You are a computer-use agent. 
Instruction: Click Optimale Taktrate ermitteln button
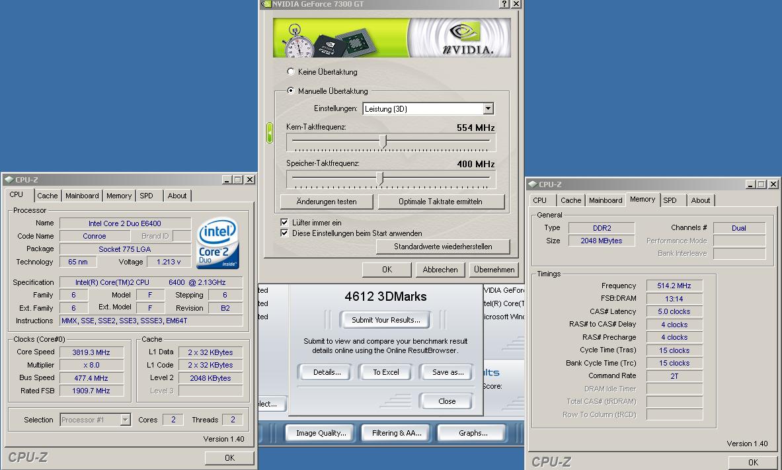tap(441, 202)
